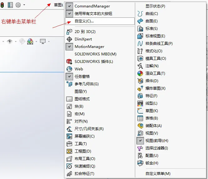Click the 布局工具 icon
Image resolution: width=208 pixels, height=179 pixels.
pos(69,159)
